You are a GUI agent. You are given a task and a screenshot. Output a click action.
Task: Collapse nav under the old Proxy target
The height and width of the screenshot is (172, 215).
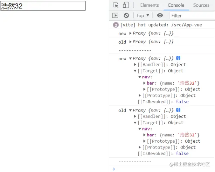(140, 129)
